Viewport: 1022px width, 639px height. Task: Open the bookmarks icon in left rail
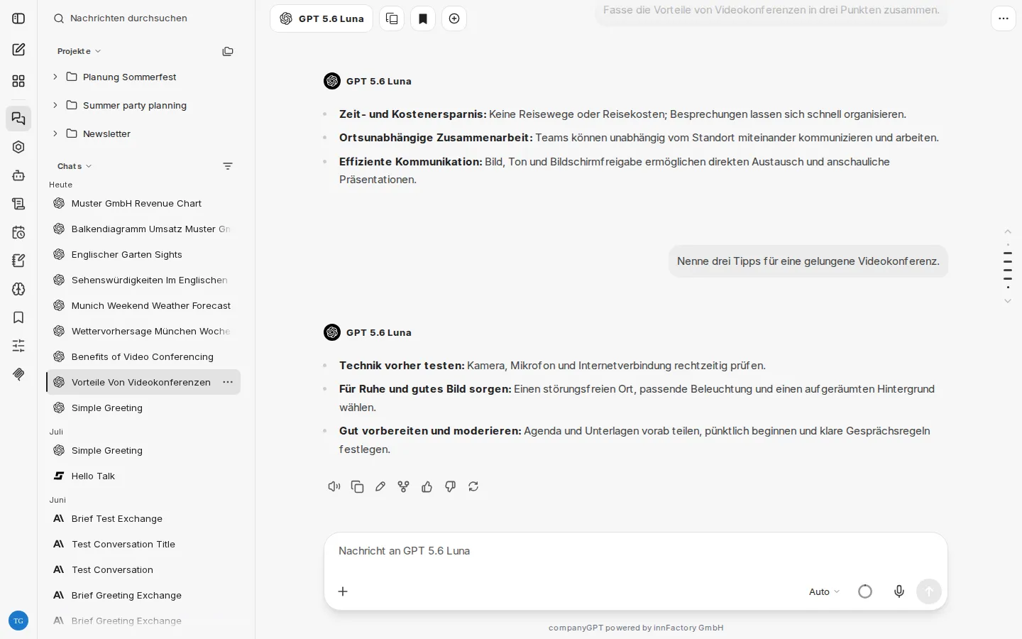(x=18, y=317)
